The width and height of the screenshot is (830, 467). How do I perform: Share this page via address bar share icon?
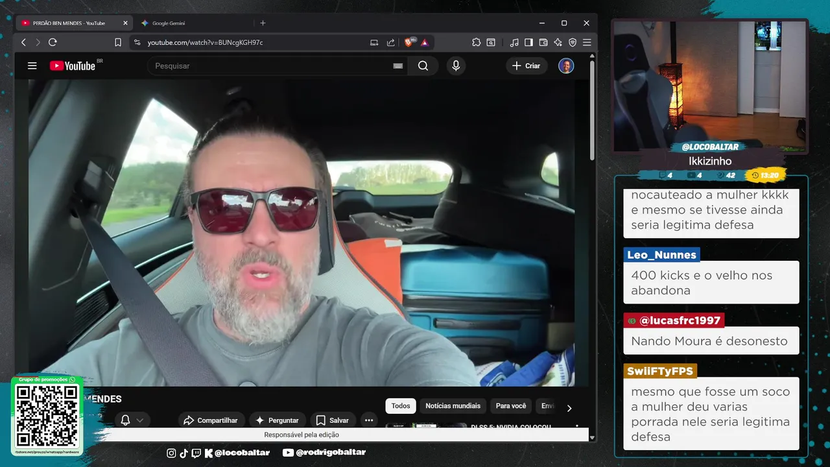click(390, 42)
